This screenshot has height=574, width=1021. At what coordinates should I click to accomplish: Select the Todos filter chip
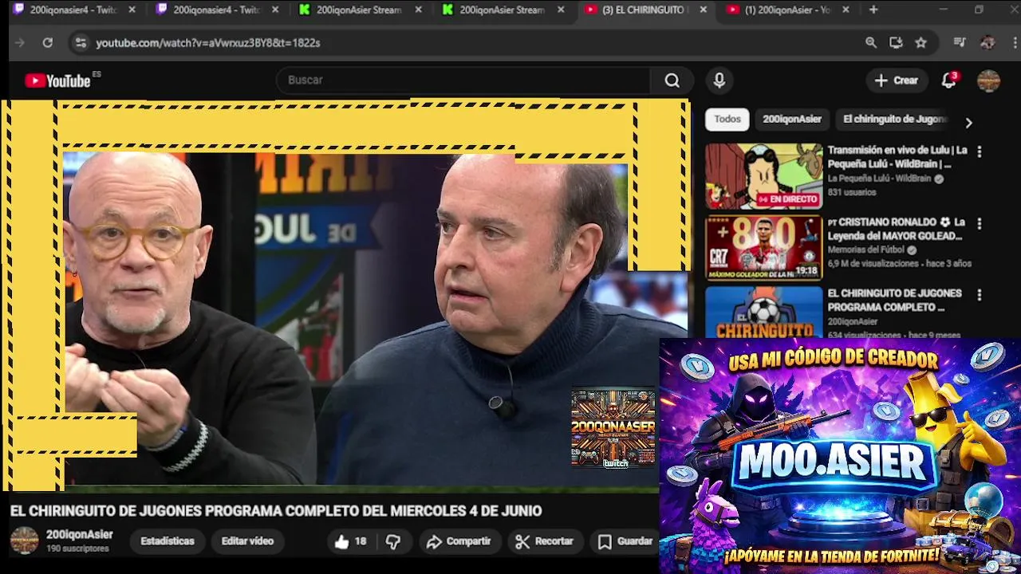(x=727, y=119)
